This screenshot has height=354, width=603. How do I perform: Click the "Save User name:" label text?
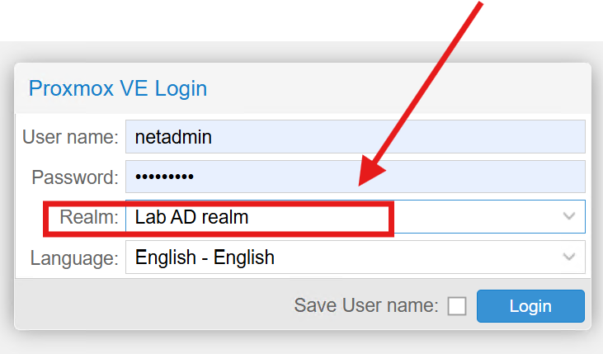[x=365, y=306]
